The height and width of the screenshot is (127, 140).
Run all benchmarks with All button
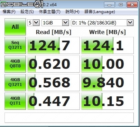point(15,27)
